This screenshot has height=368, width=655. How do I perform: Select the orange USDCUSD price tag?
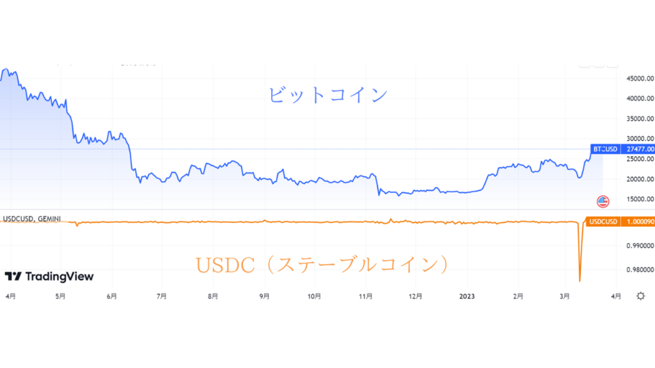coord(603,222)
